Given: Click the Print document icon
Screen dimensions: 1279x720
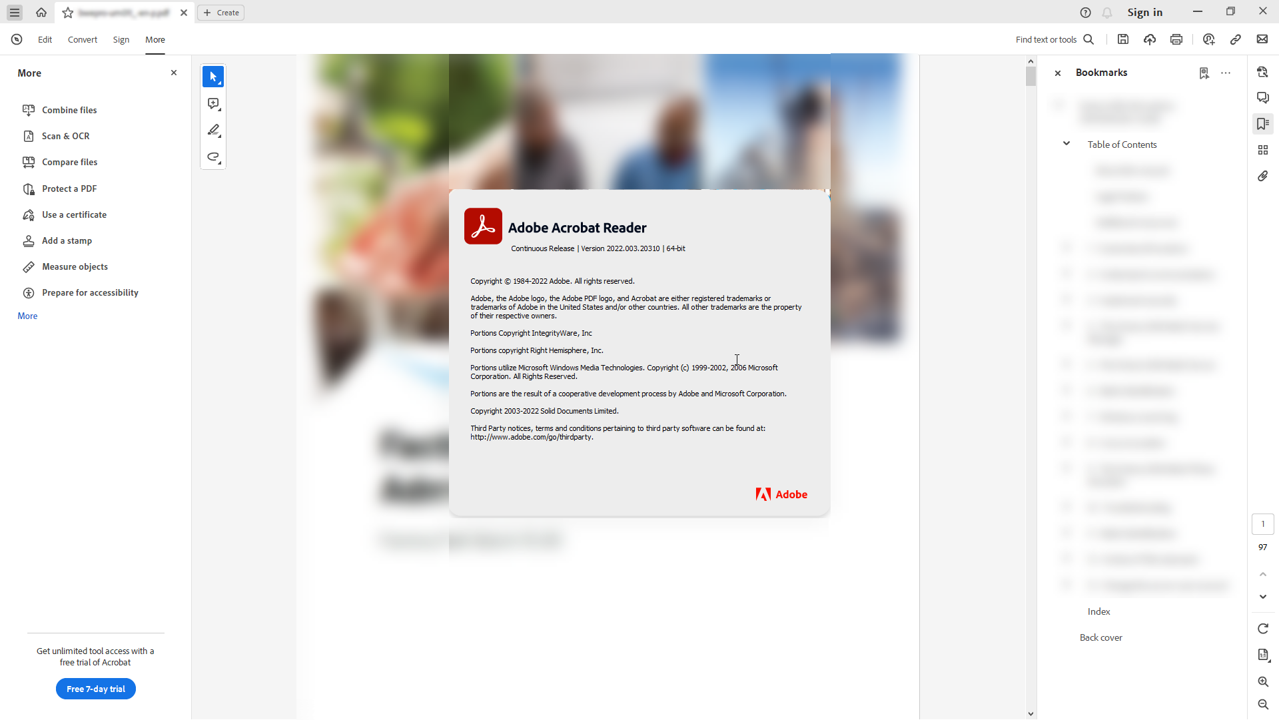Looking at the screenshot, I should click(x=1177, y=39).
